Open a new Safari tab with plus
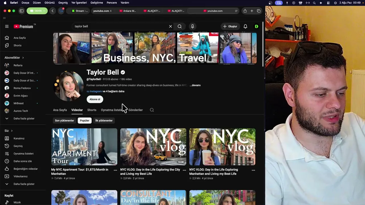This screenshot has width=365, height=205. 252,11
